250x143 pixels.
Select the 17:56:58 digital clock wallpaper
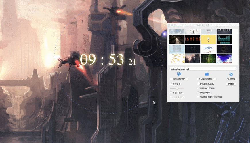(x=209, y=49)
